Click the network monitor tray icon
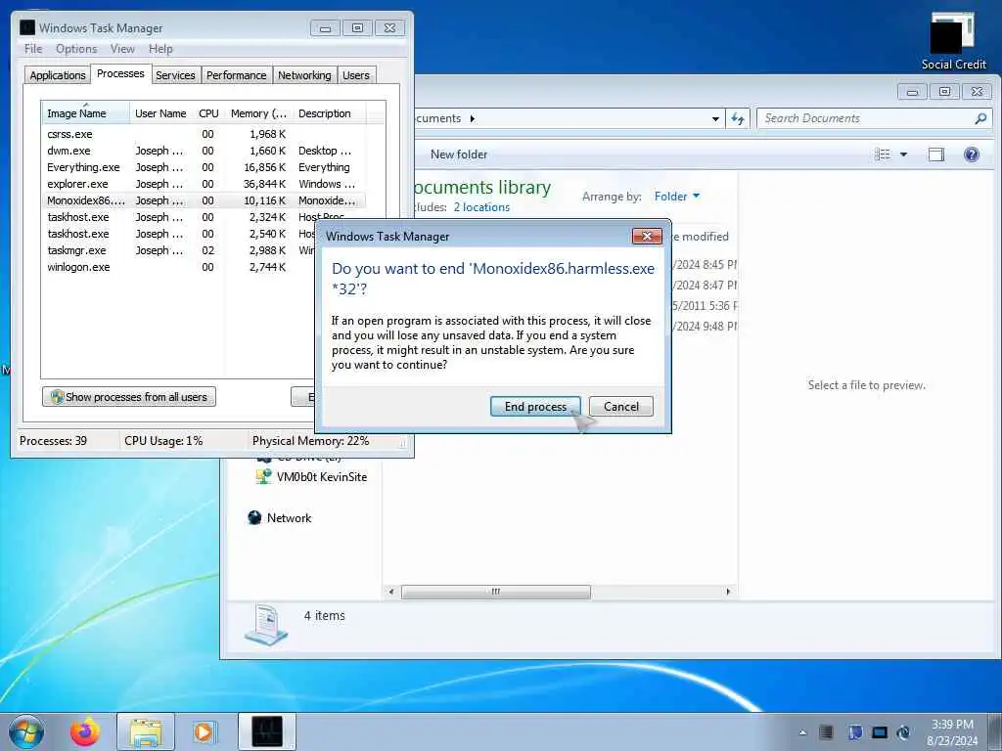 pyautogui.click(x=880, y=731)
